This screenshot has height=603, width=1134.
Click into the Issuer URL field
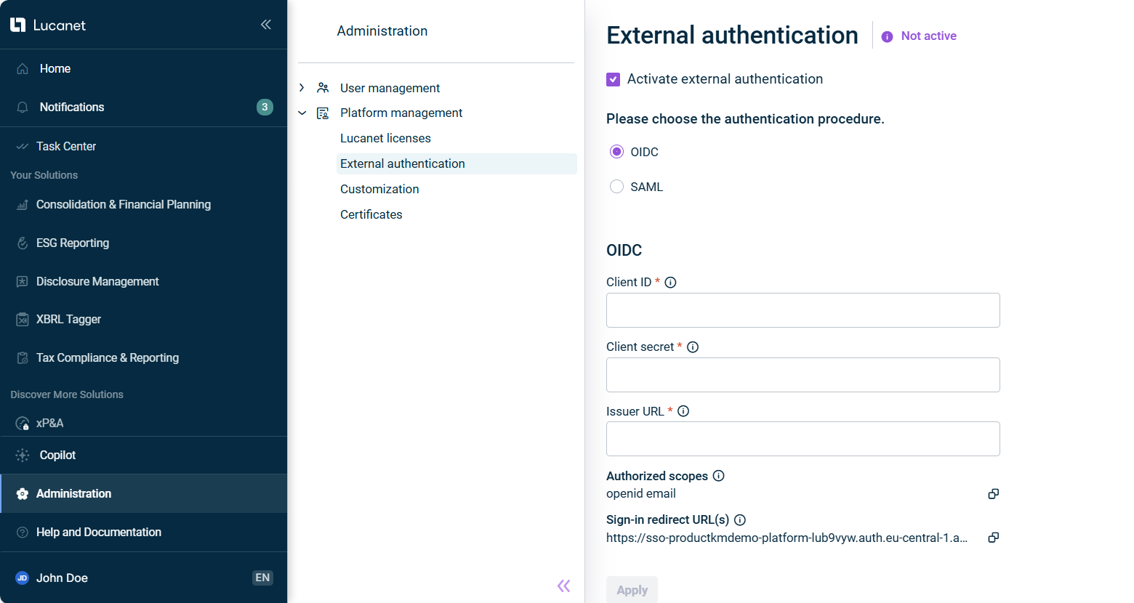803,439
